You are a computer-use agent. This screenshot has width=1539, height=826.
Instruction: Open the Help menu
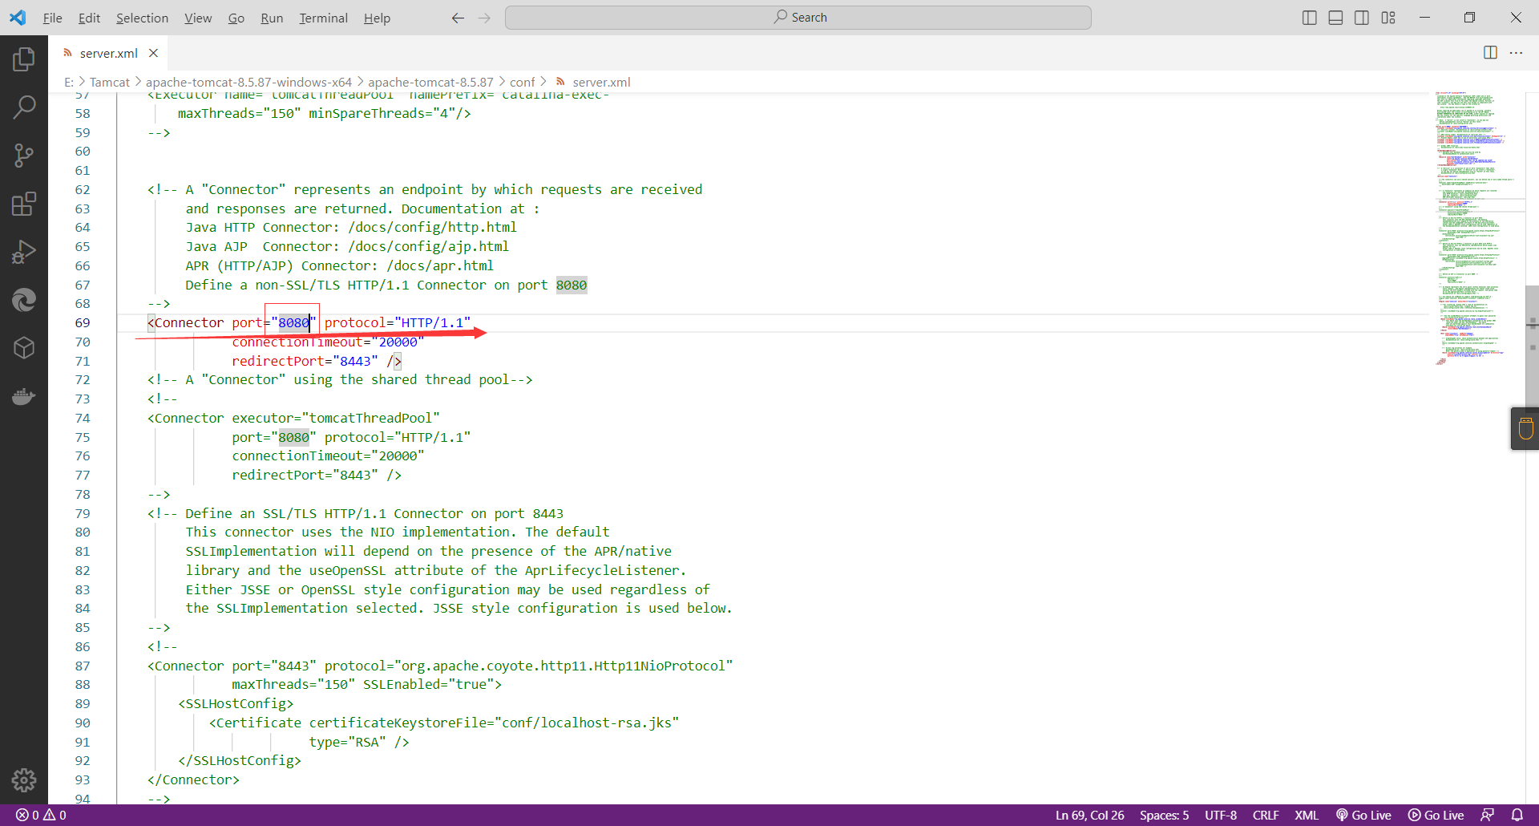pyautogui.click(x=377, y=18)
